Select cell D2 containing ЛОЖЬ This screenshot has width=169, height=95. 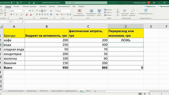click(126, 40)
